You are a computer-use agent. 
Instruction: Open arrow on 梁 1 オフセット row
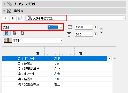(x=109, y=59)
